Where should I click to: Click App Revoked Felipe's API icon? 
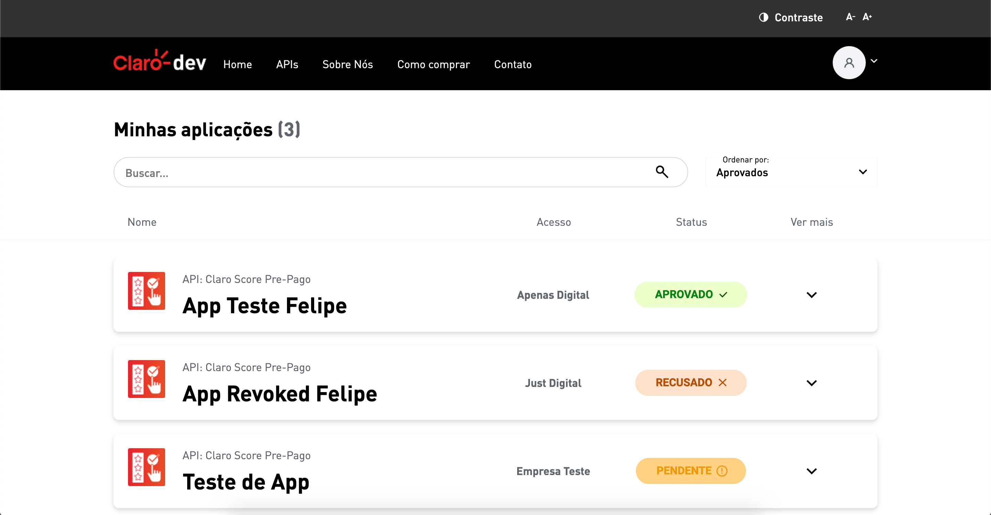click(146, 379)
